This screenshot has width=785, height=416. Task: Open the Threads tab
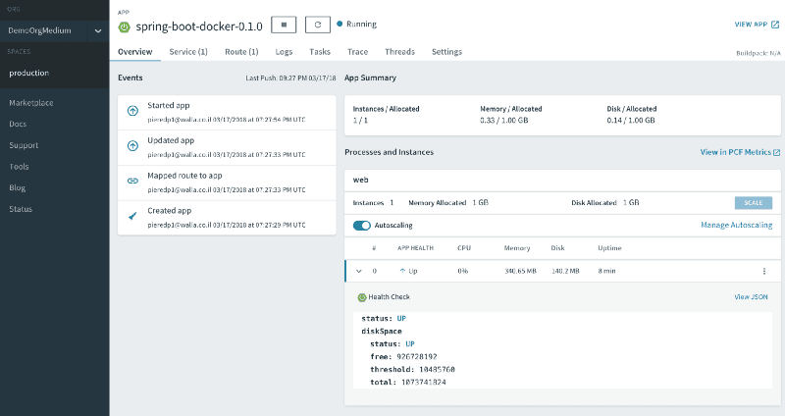coord(399,51)
